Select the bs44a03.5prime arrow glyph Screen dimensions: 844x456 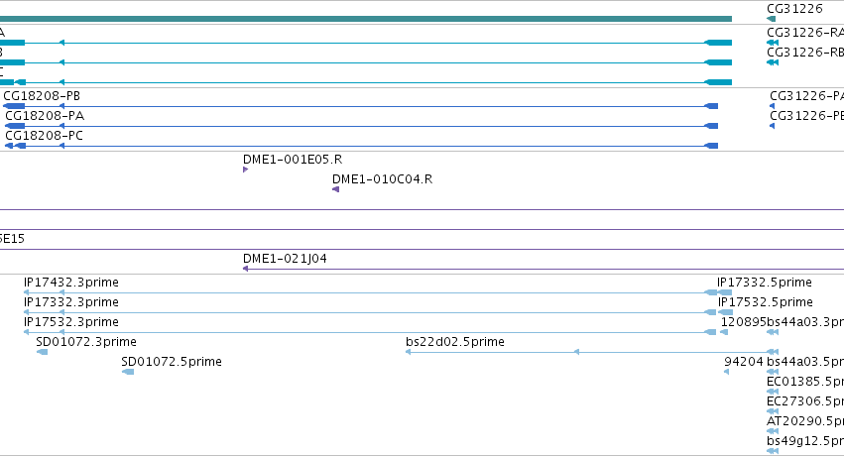tap(773, 372)
